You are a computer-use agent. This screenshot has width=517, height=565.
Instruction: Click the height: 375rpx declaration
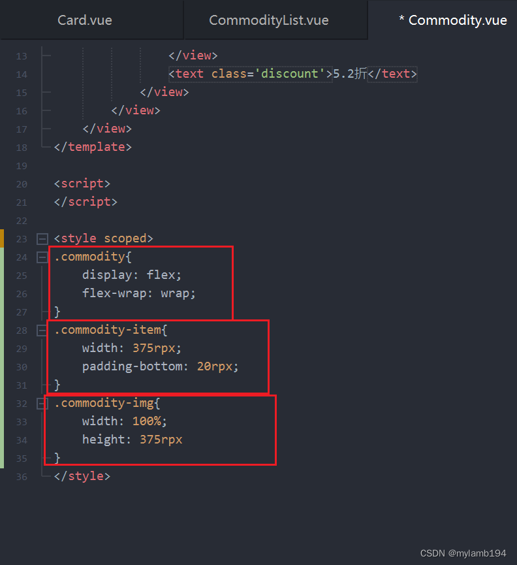[132, 440]
